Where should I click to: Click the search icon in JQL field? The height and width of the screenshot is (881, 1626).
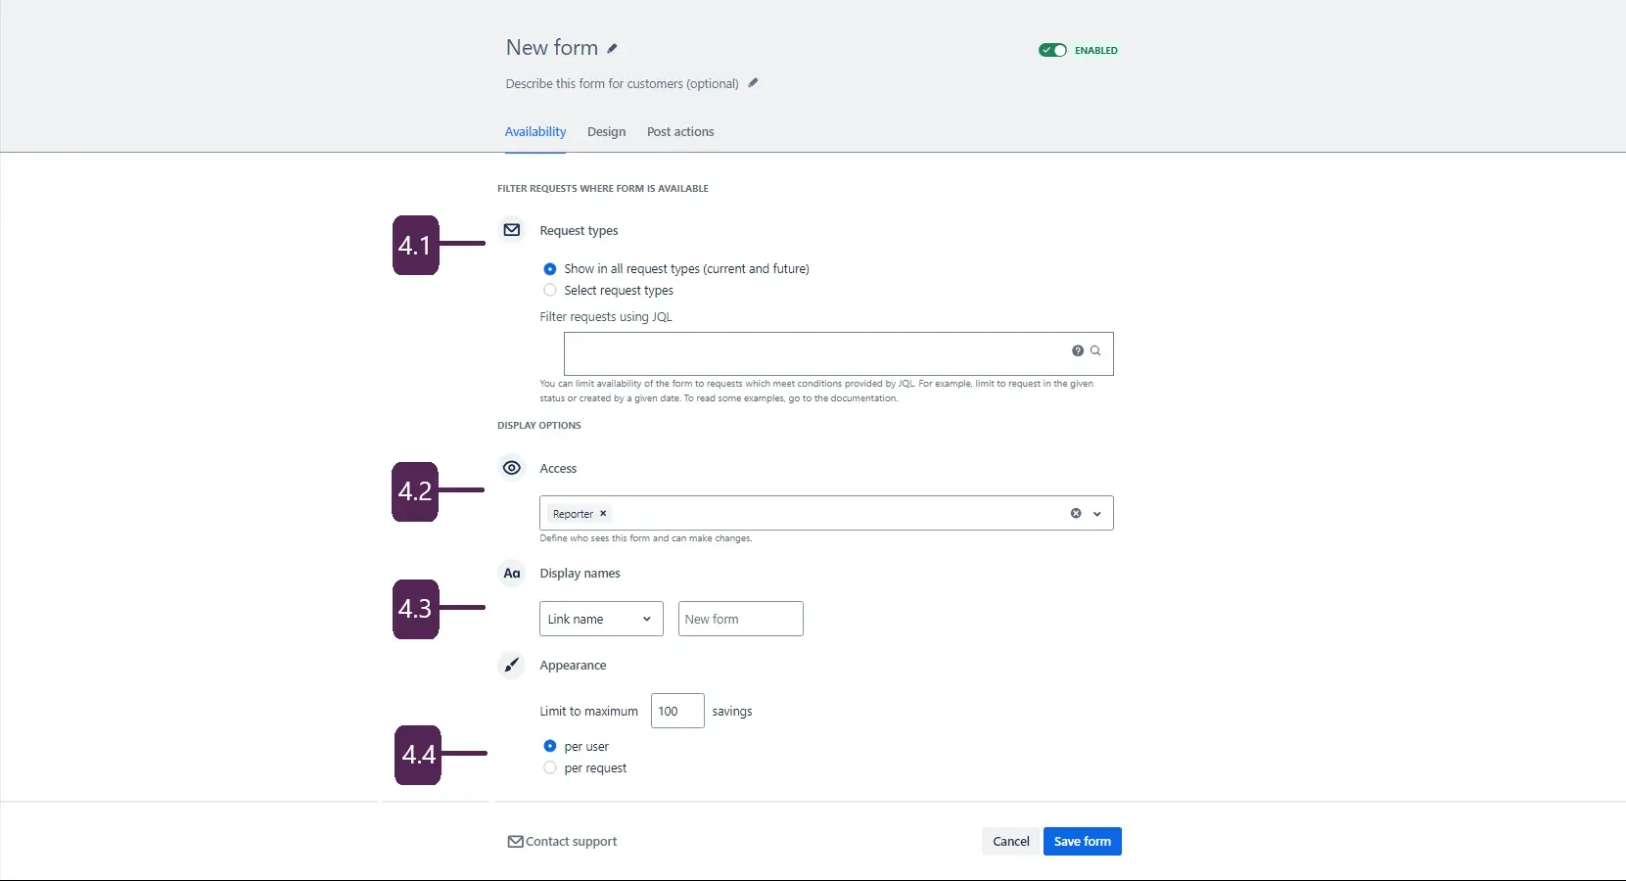click(1095, 350)
